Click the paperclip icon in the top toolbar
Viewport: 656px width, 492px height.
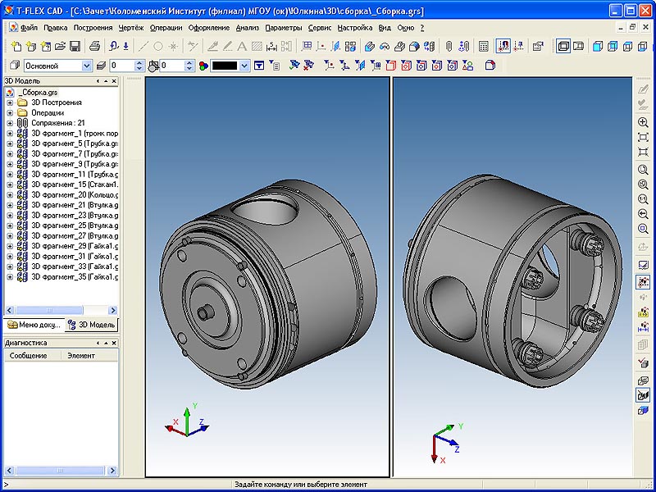(449, 46)
